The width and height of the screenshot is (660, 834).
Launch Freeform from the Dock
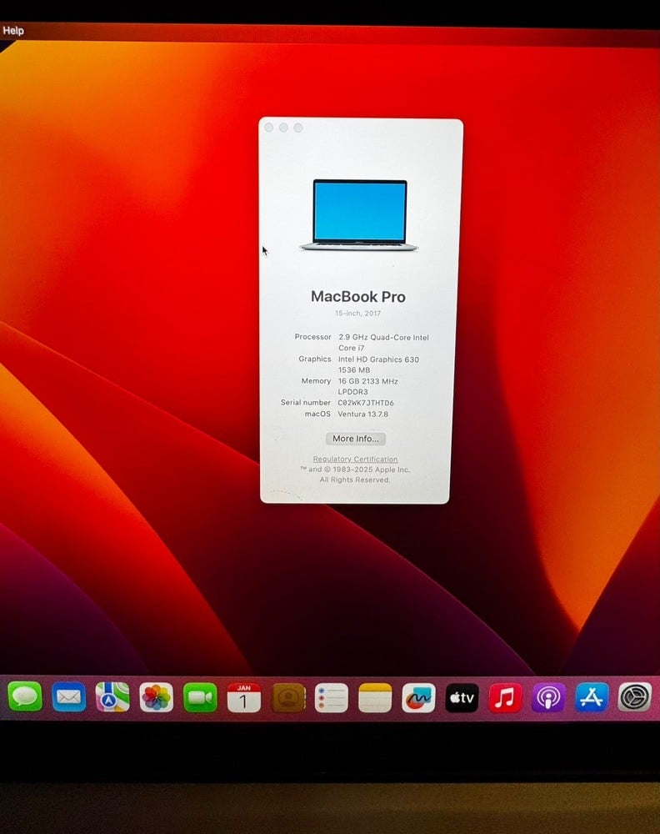418,698
